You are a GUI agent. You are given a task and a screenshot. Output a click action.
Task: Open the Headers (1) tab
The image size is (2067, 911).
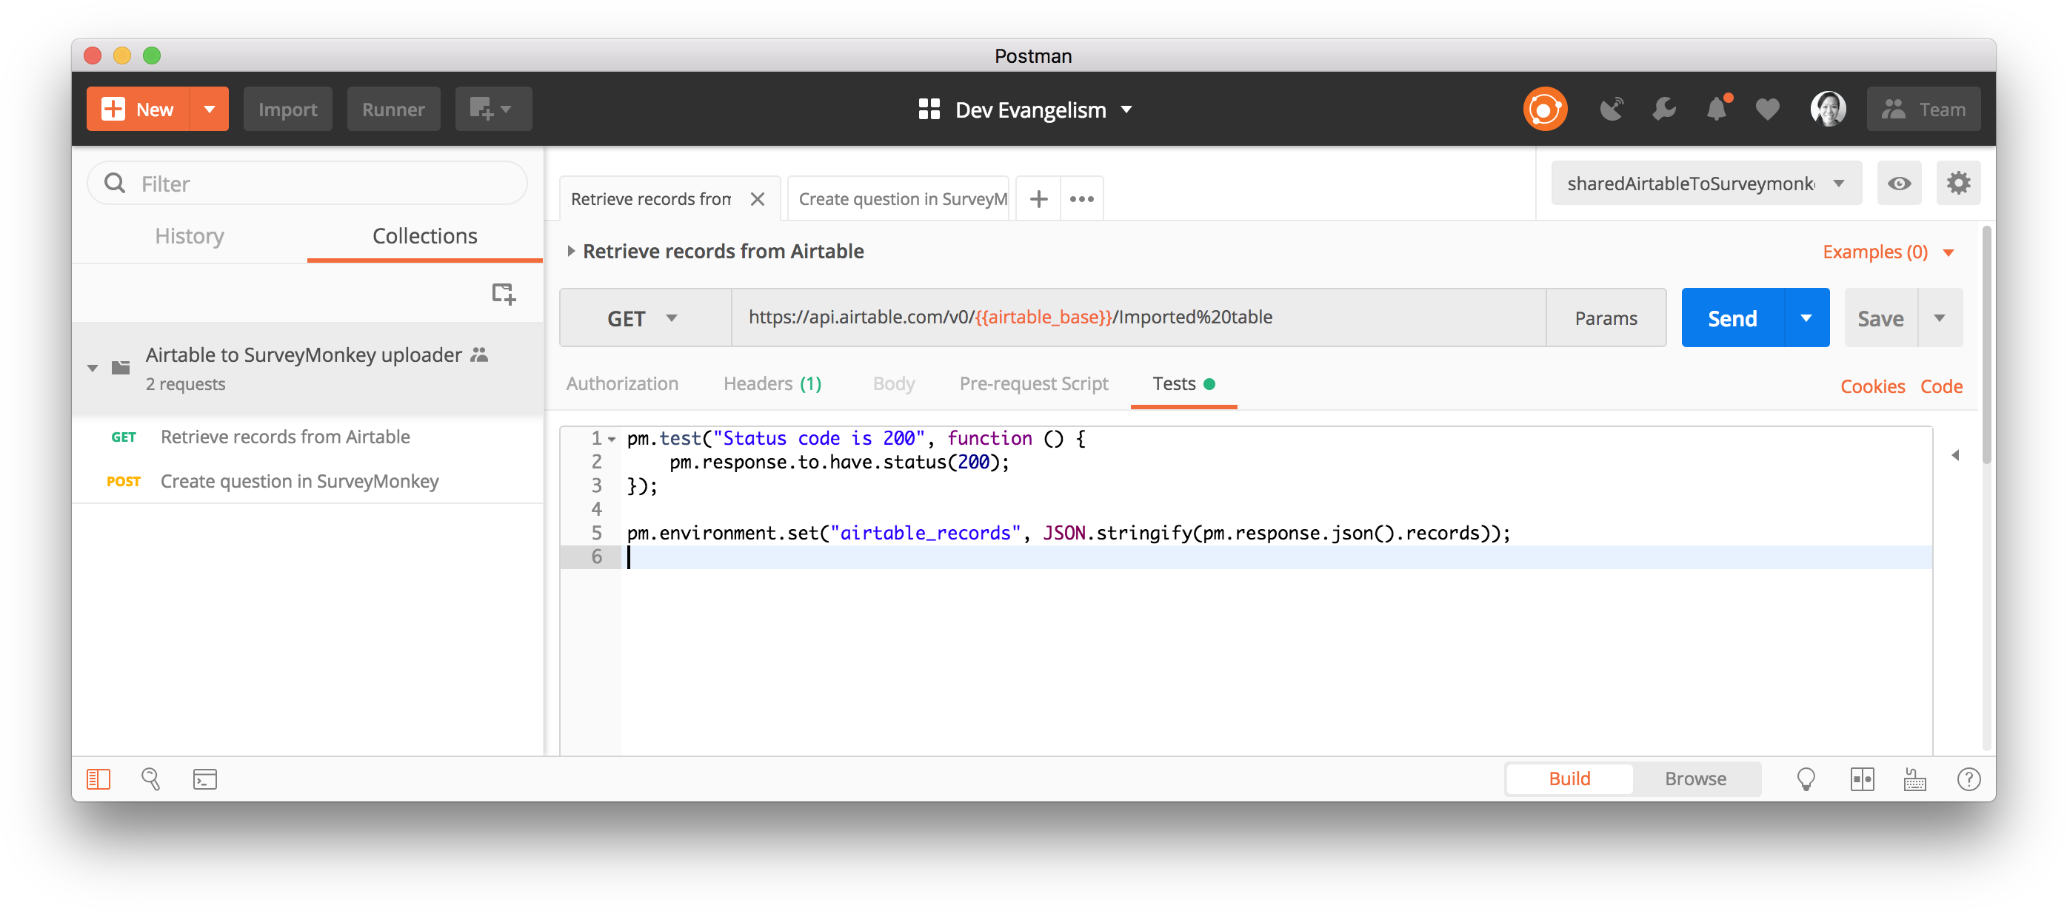772,383
